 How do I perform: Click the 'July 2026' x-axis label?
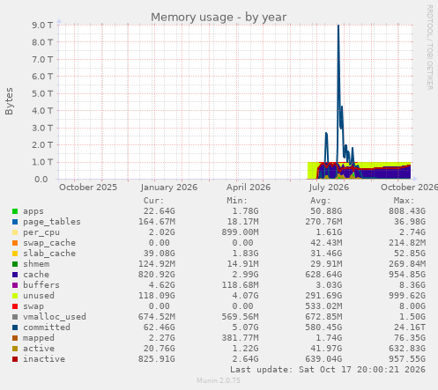pos(329,188)
